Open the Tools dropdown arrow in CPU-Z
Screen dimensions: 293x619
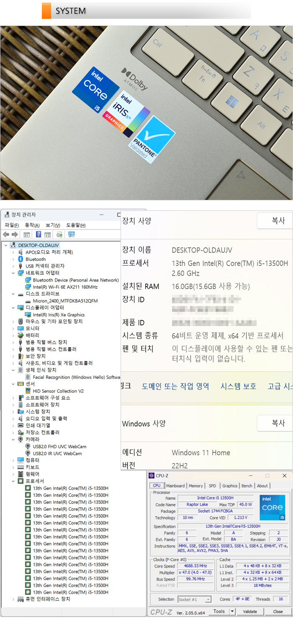click(x=234, y=611)
